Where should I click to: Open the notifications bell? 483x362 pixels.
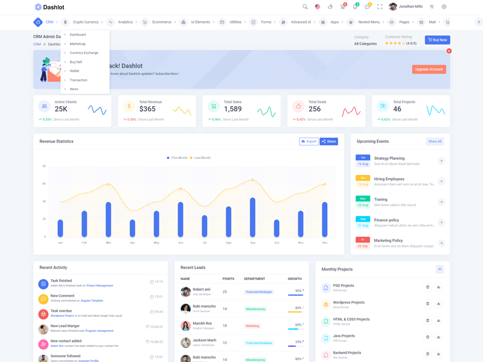coord(355,7)
